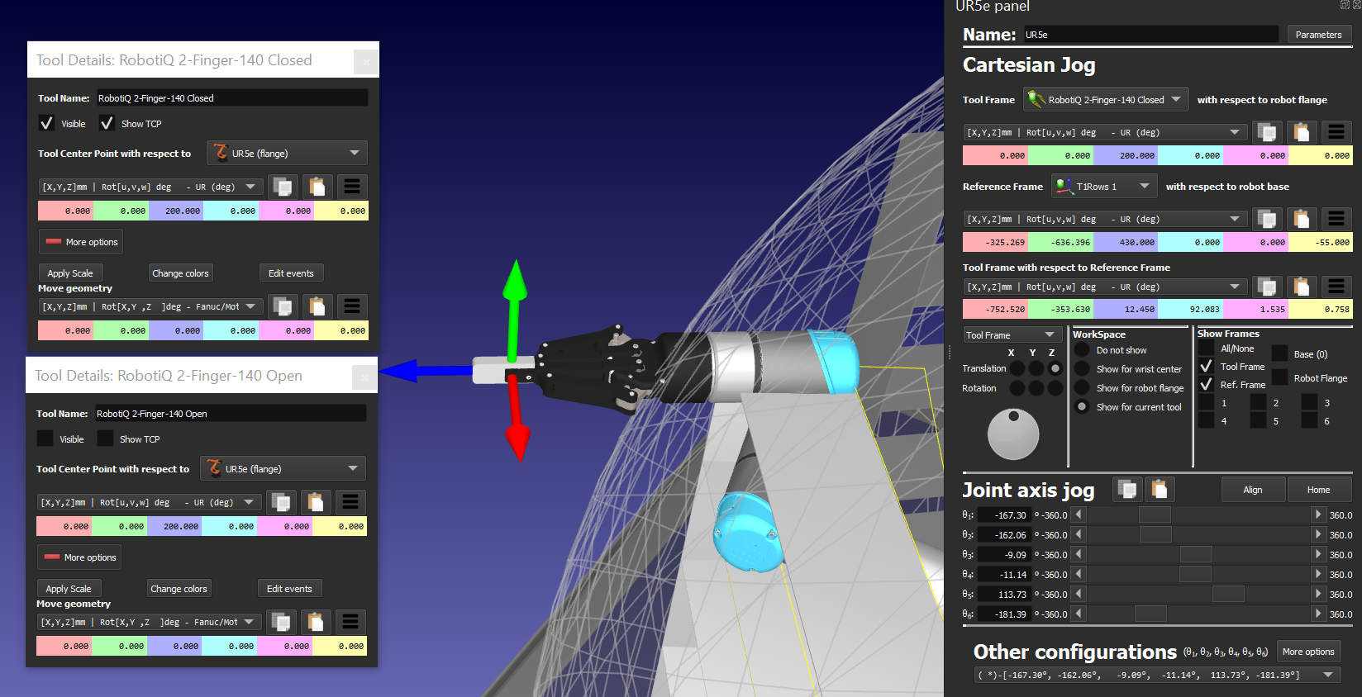
Task: Click paste icon next to Joint axis jog
Action: 1160,489
